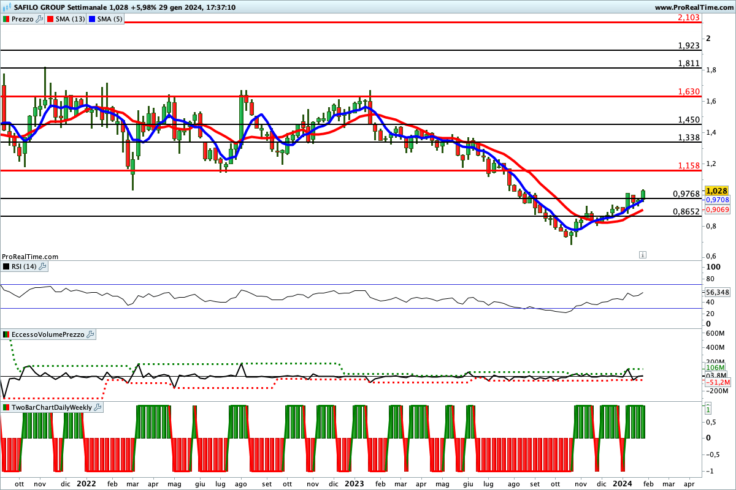The image size is (736, 490).
Task: Open EccessoVolumePrezzo wrench settings
Action: tap(90, 334)
